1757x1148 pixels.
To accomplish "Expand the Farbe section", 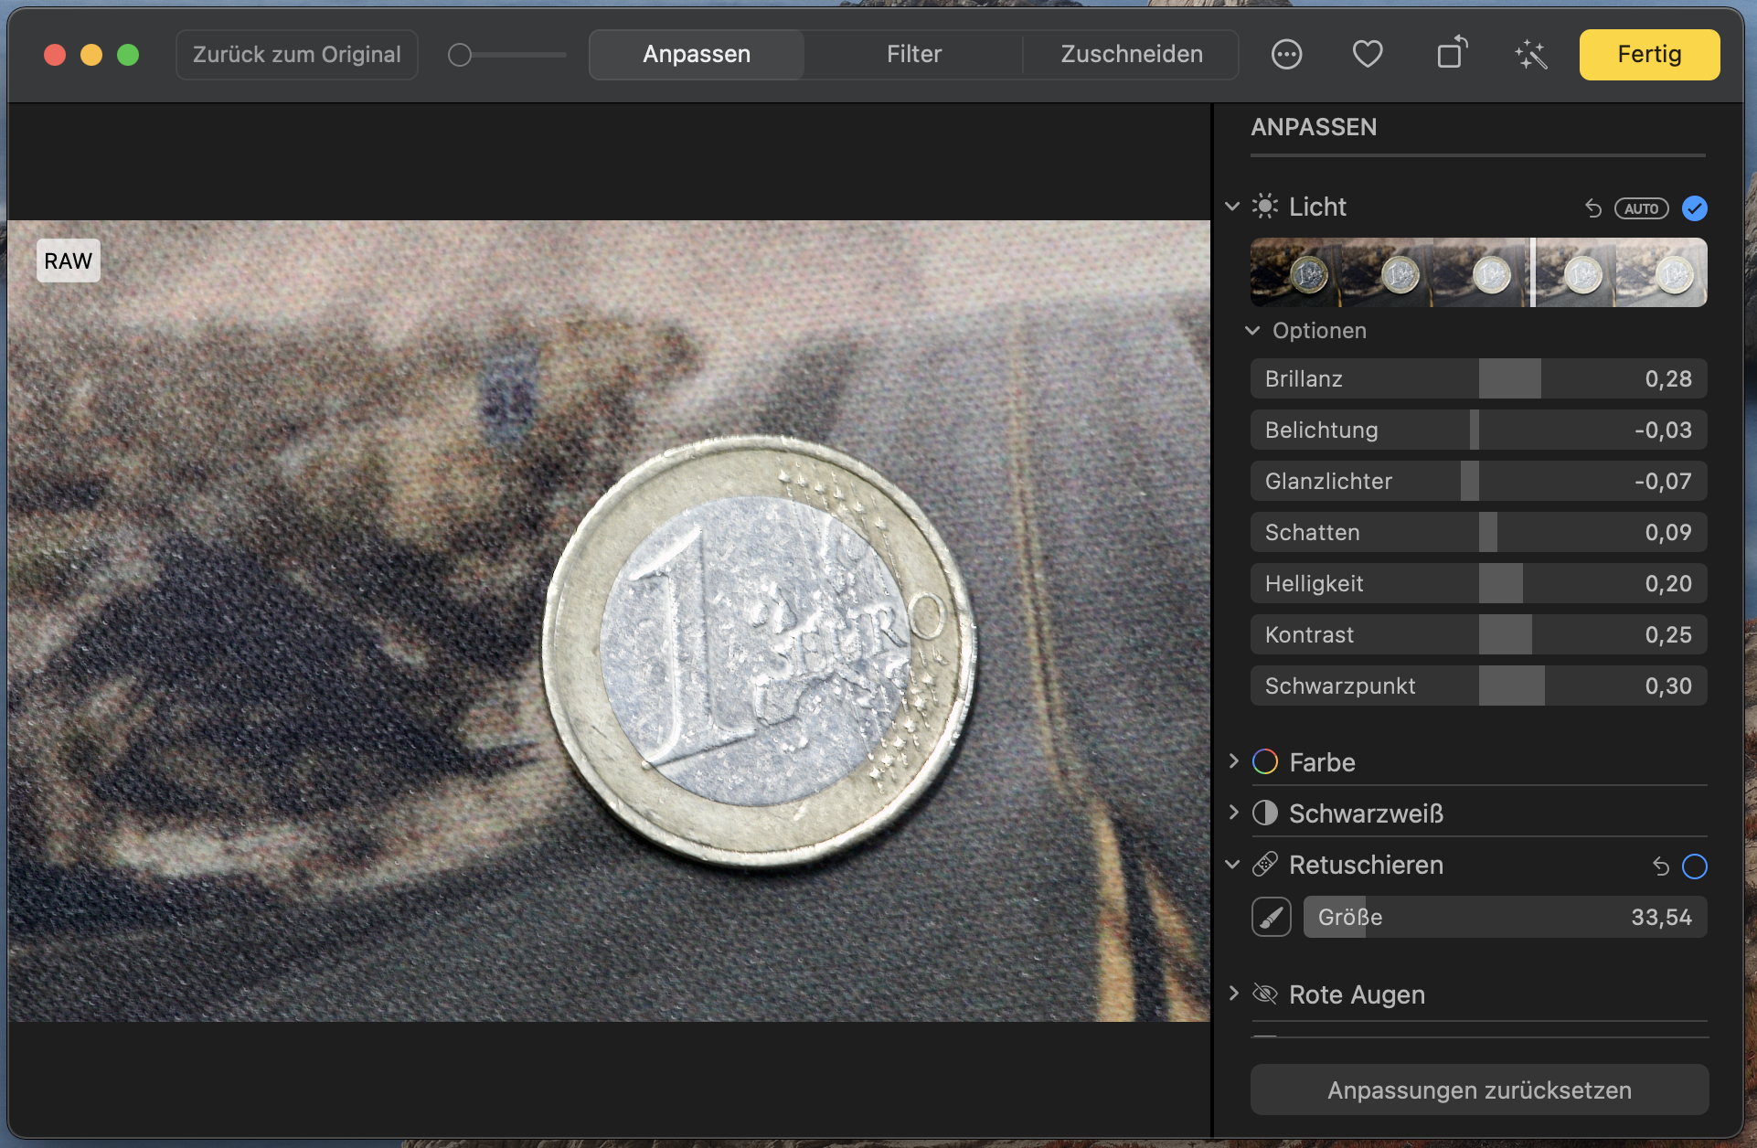I will click(x=1233, y=761).
